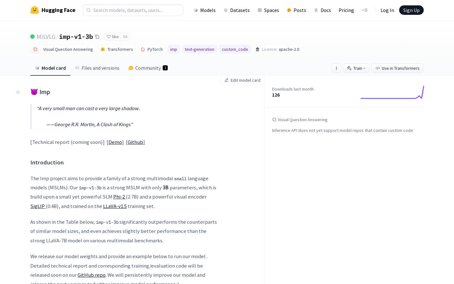Open Docs in navbar

click(323, 10)
